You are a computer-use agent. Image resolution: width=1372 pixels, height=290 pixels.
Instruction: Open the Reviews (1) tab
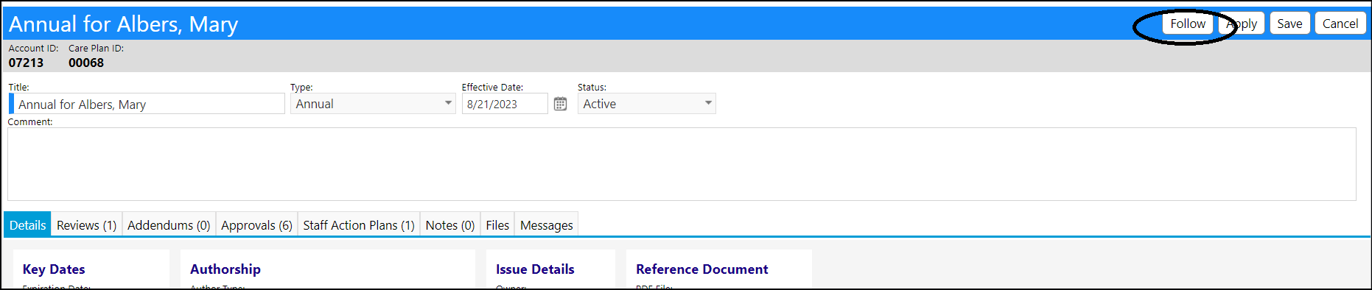86,225
